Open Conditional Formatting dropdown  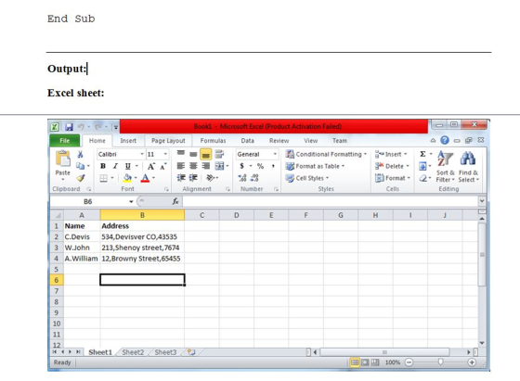point(326,154)
